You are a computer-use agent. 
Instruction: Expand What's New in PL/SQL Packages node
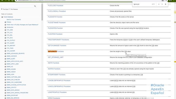coord(5,25)
